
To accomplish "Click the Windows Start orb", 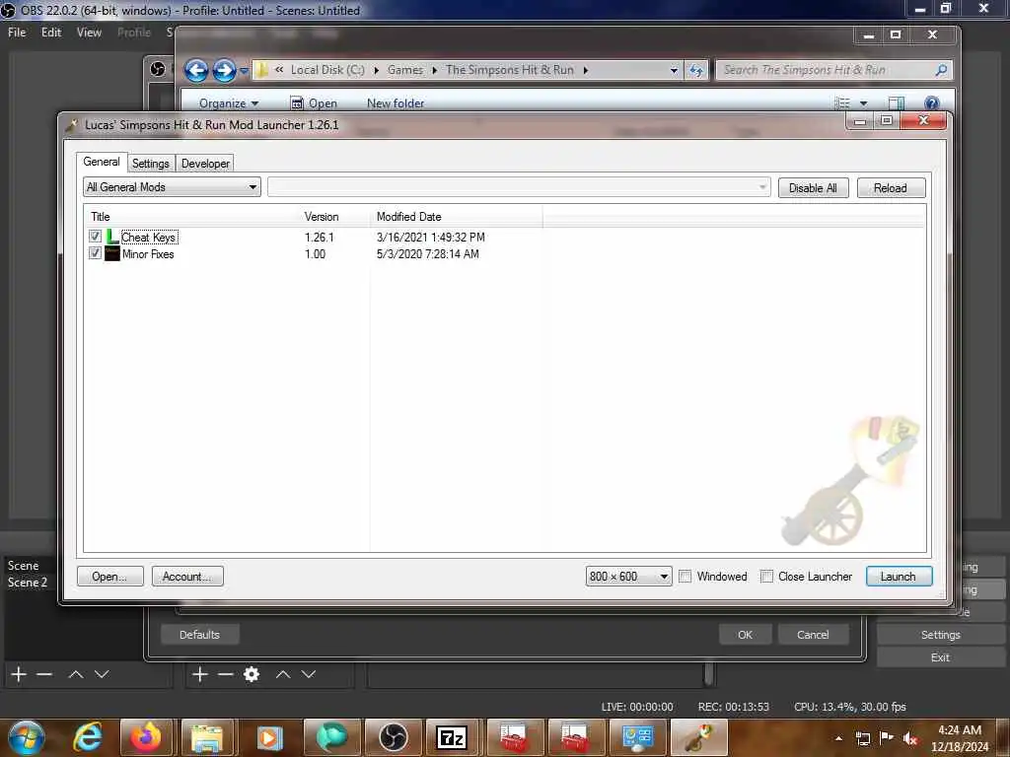I will pyautogui.click(x=26, y=737).
